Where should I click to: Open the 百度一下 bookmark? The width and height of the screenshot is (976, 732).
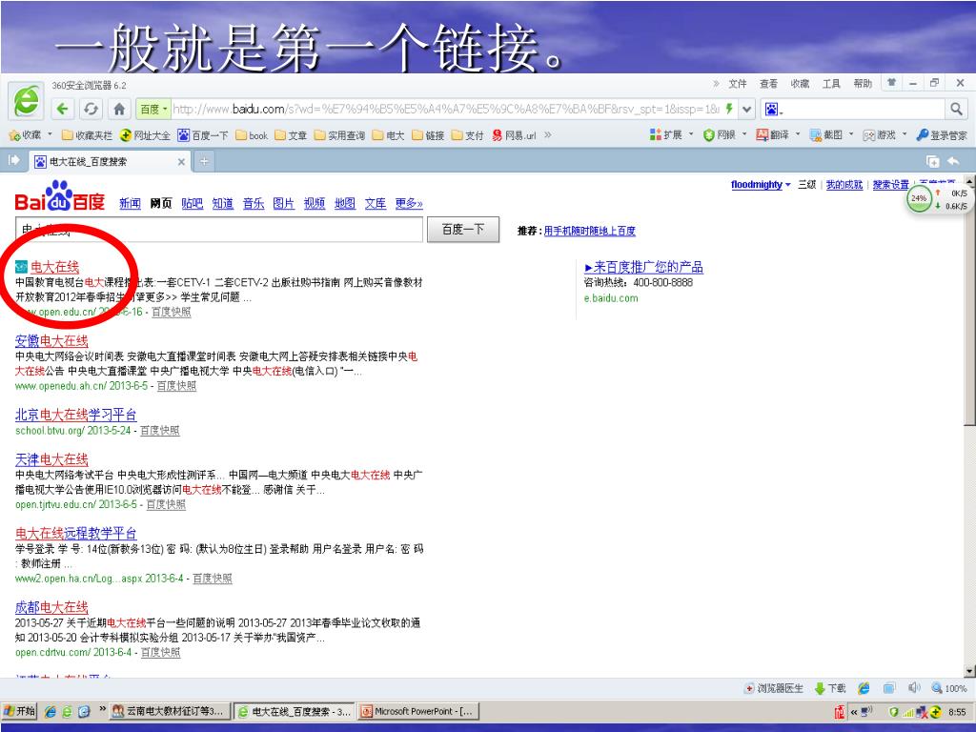[203, 135]
